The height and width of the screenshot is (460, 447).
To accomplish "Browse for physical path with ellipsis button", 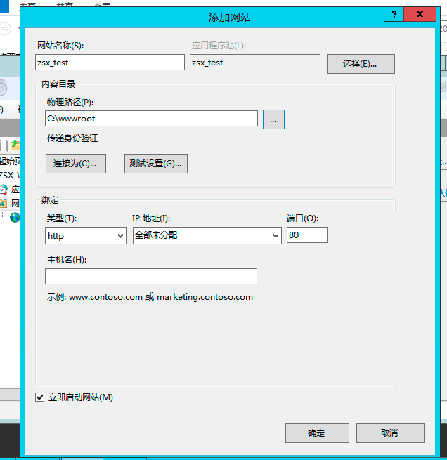I will pyautogui.click(x=273, y=119).
